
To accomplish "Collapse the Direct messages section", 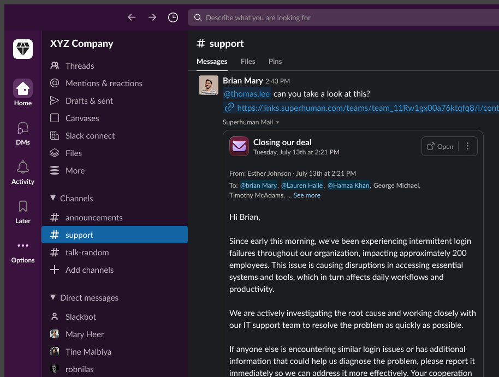I will tap(53, 297).
